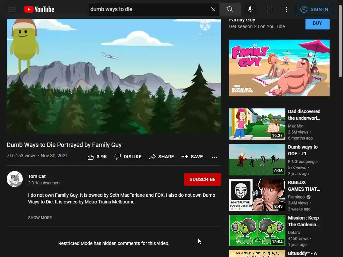The width and height of the screenshot is (343, 257).
Task: Click the 'Dad discovered the underworl...' title
Action: tap(304, 115)
